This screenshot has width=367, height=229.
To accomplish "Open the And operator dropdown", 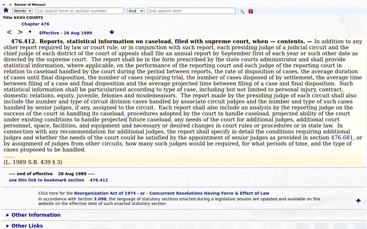I will 136,11.
